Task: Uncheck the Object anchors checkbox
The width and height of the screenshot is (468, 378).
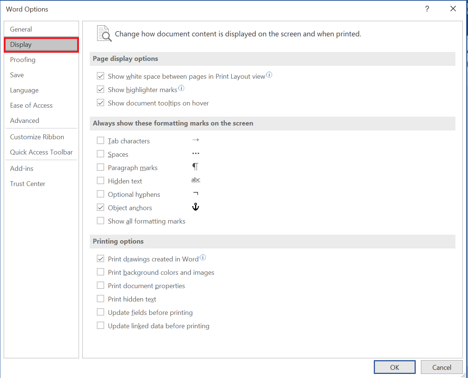Action: 100,207
